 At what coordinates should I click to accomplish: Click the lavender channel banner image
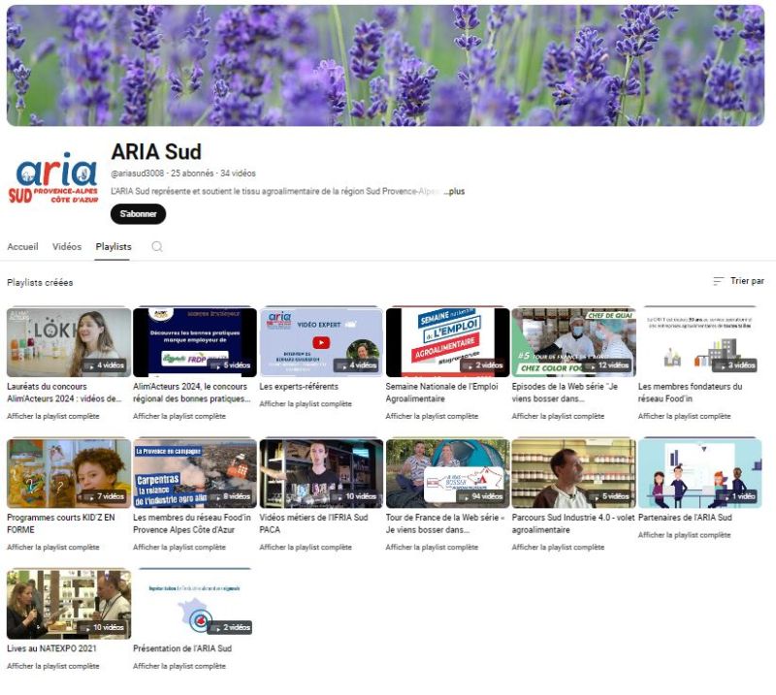click(x=385, y=65)
